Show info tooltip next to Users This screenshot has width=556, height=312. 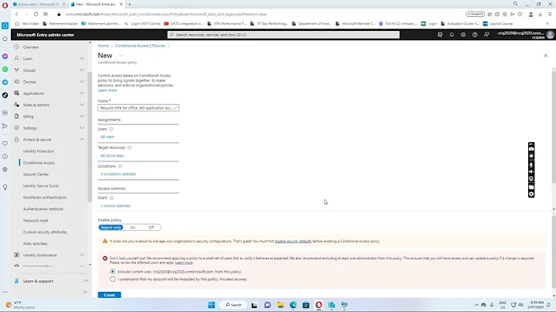pos(111,129)
